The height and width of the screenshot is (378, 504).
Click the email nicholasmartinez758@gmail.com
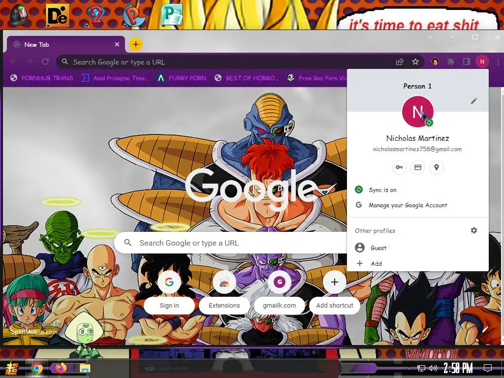pyautogui.click(x=417, y=149)
